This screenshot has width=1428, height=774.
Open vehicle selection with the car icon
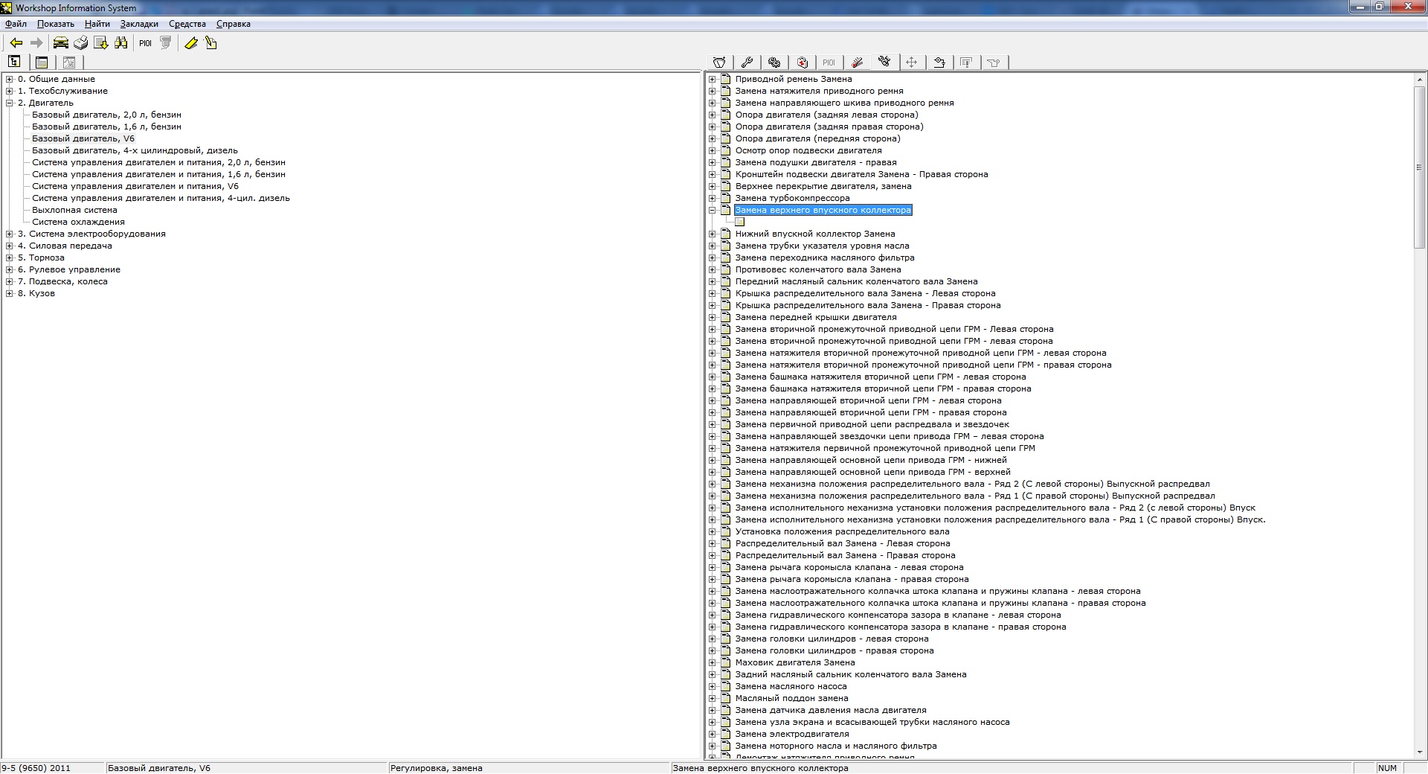pyautogui.click(x=61, y=43)
